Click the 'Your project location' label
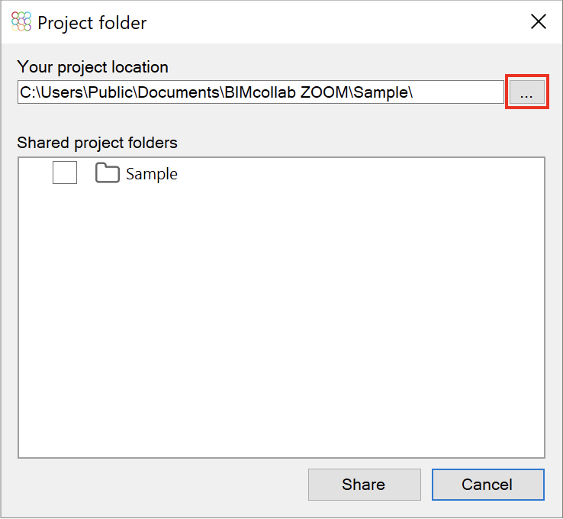The width and height of the screenshot is (563, 519). tap(92, 67)
